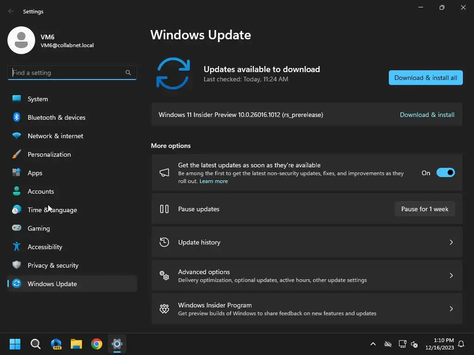Click the Accounts person icon

point(17,191)
